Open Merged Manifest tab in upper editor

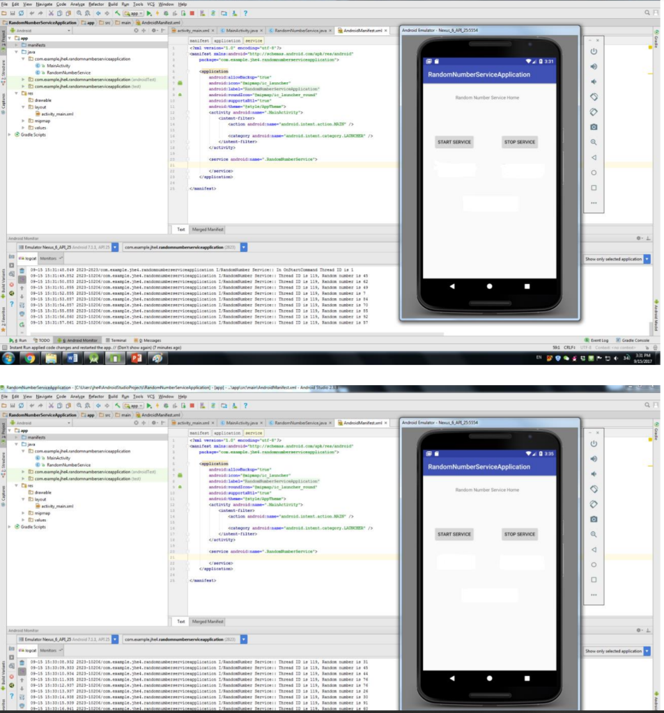[x=208, y=230]
